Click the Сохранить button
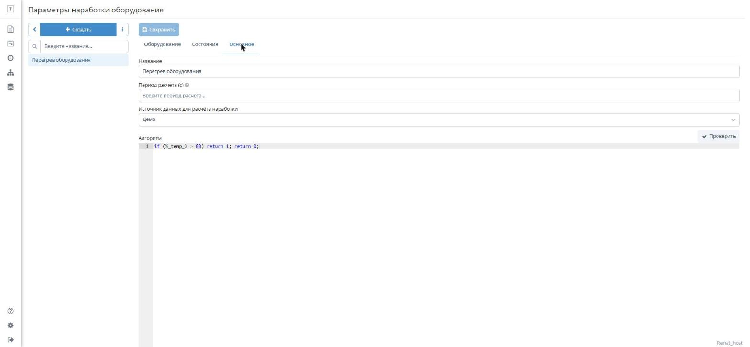The image size is (750, 347). tap(159, 30)
